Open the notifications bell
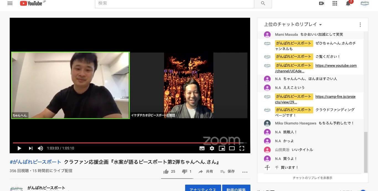The image size is (378, 191). tap(348, 4)
